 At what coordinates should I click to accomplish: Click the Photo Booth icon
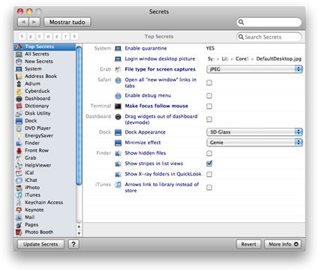(19, 233)
